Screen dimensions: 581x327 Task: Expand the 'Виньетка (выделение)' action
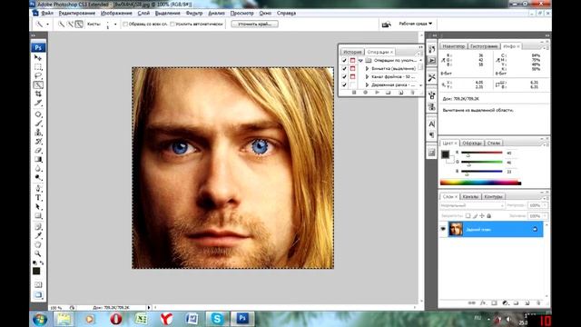tap(367, 69)
